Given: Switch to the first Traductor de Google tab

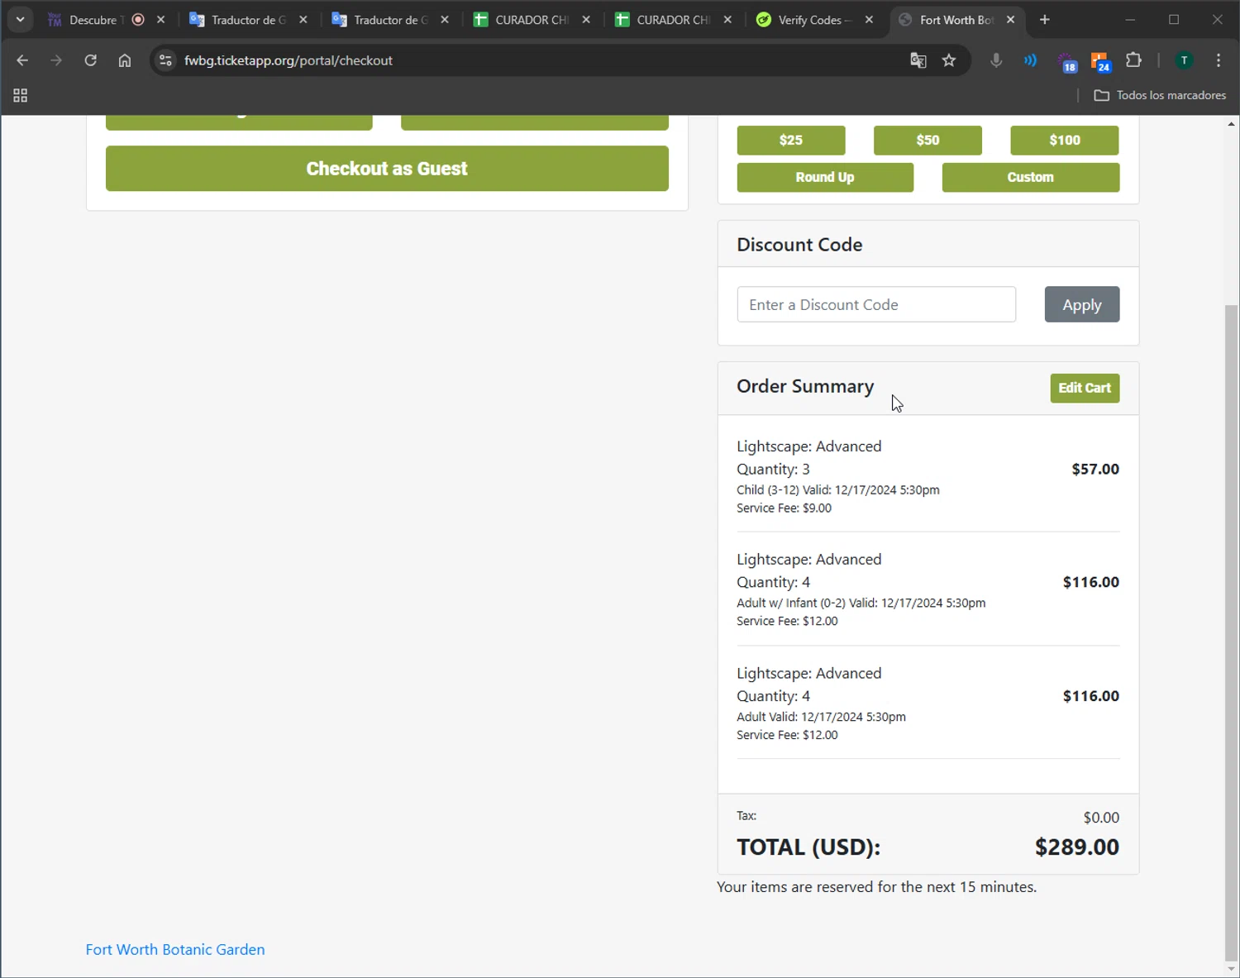Looking at the screenshot, I should coord(248,20).
